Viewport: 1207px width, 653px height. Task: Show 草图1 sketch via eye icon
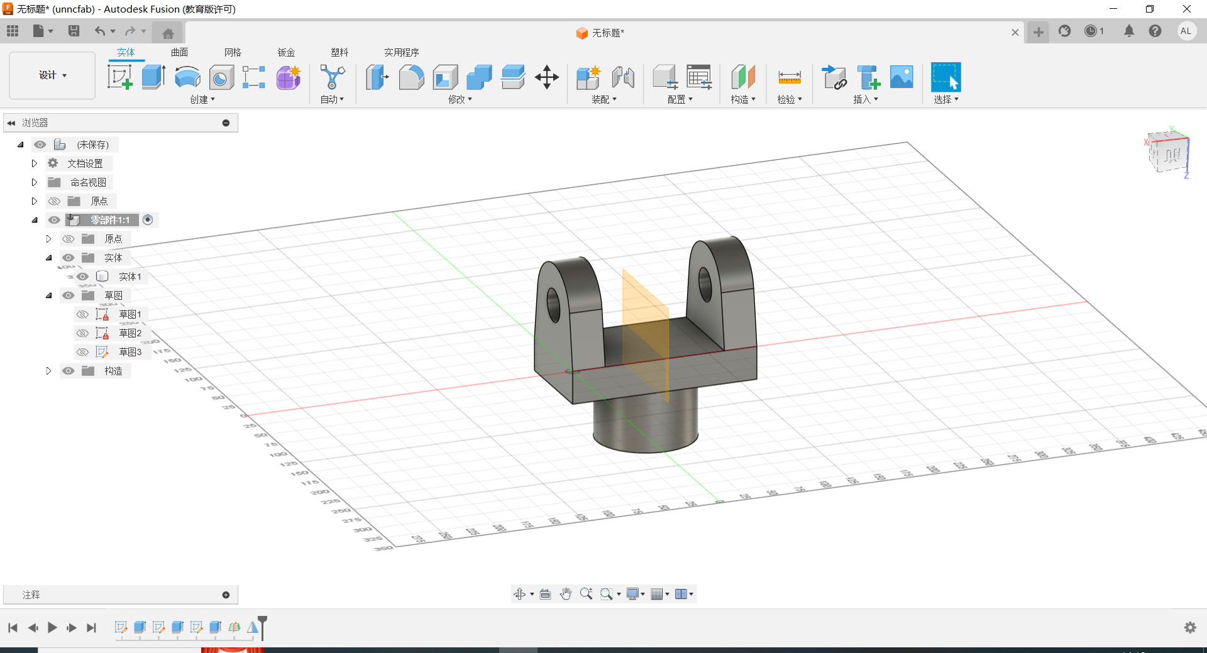82,314
